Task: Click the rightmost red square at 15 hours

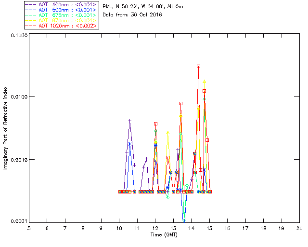Action: pyautogui.click(x=210, y=192)
